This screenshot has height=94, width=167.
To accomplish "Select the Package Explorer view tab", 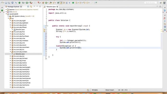I will [x=13, y=7].
